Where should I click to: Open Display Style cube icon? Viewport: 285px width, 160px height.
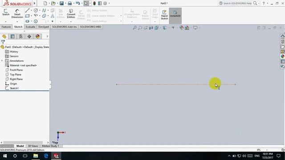point(165,28)
